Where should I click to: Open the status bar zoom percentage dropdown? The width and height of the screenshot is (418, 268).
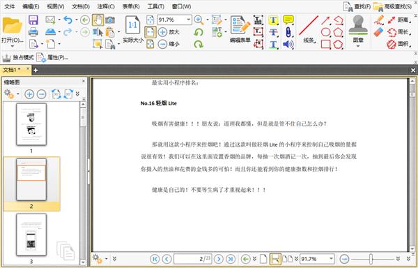point(331,259)
